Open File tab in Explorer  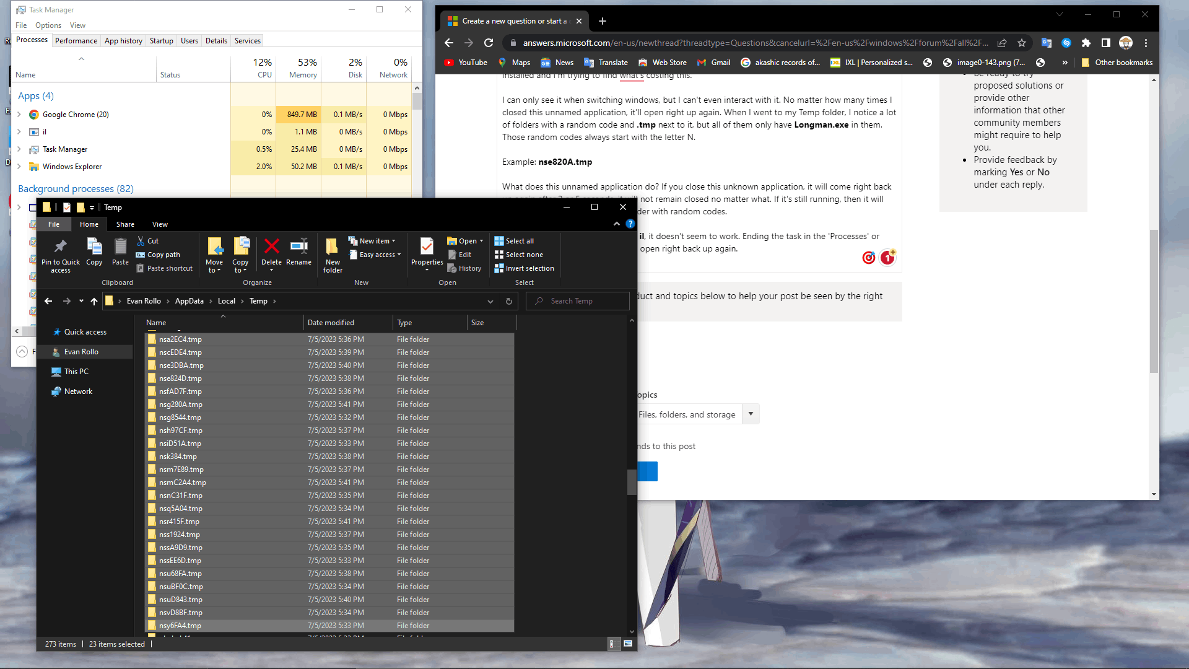click(54, 224)
